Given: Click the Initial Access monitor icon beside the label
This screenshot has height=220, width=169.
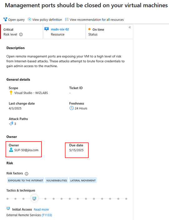Looking at the screenshot, I should [8, 208].
